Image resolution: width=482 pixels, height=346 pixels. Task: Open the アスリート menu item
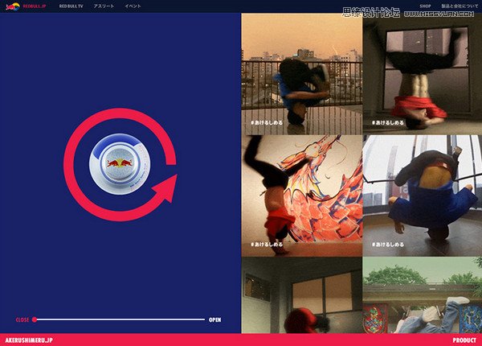pyautogui.click(x=104, y=6)
